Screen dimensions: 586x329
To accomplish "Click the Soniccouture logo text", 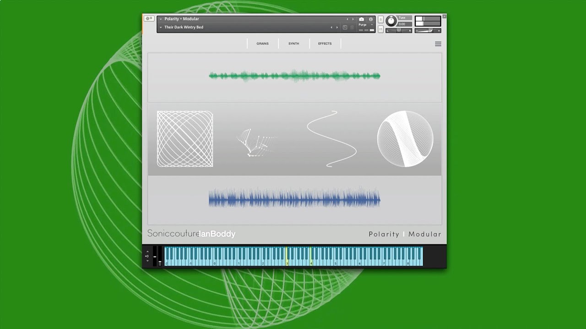I will (174, 233).
